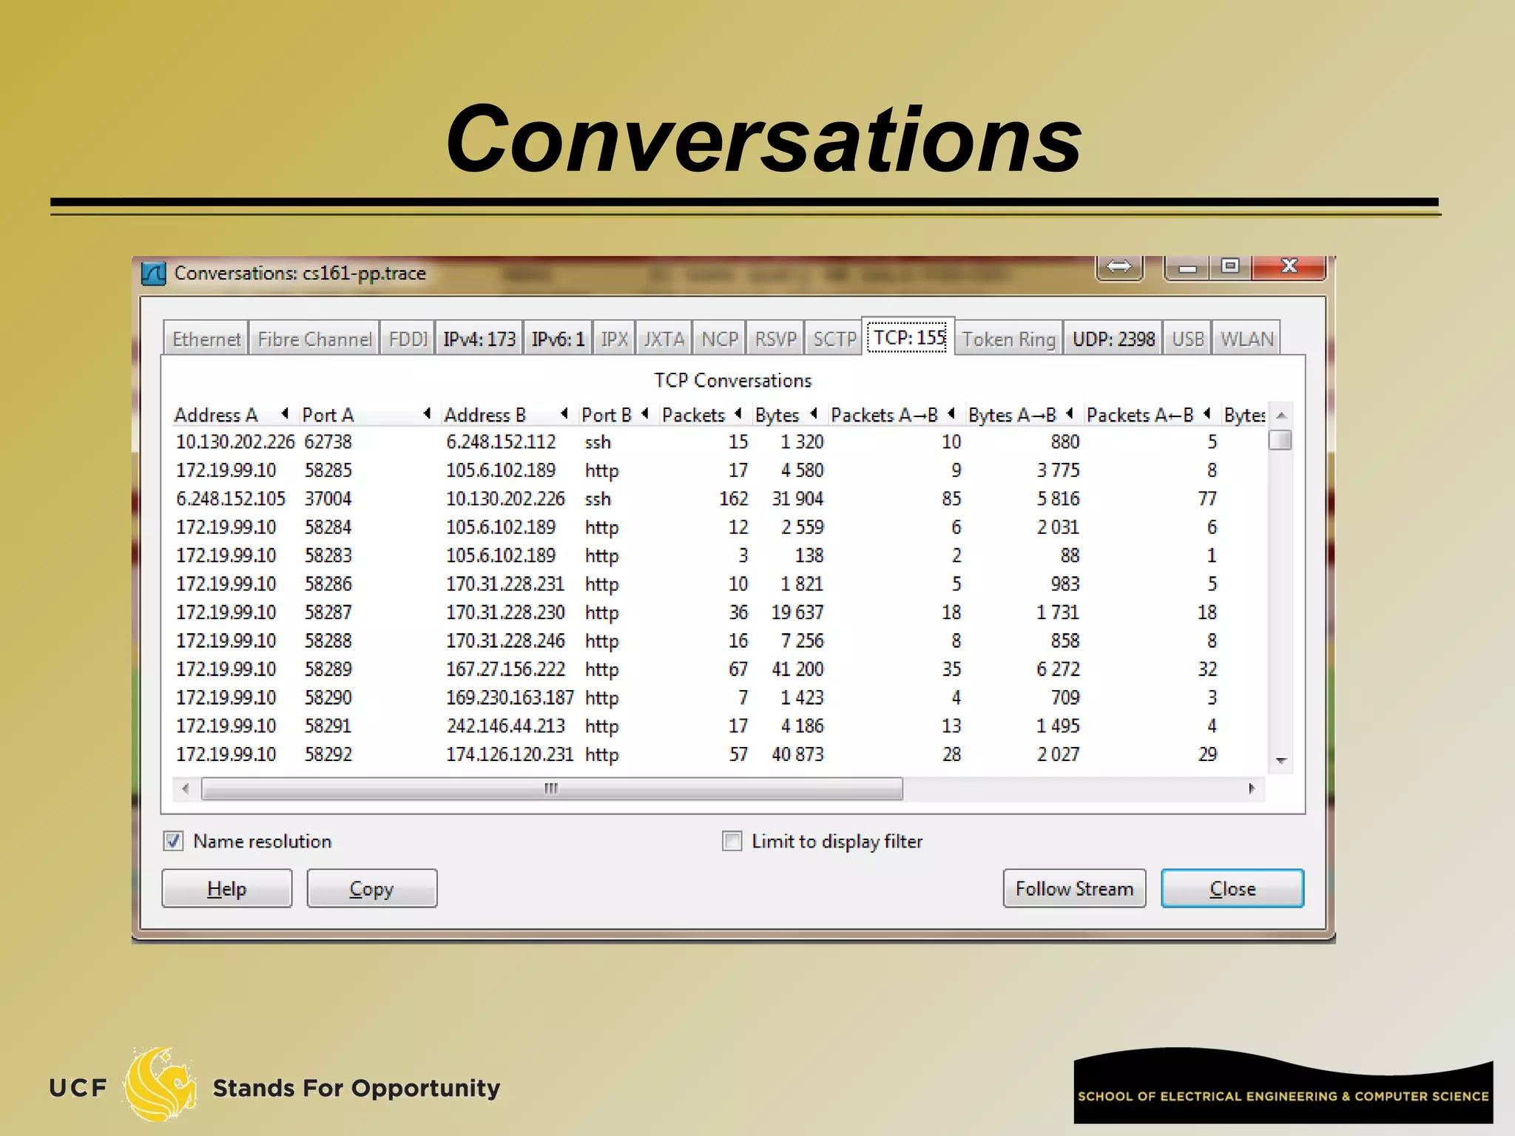Viewport: 1515px width, 1136px height.
Task: Switch to the Ethernet tab
Action: pos(206,339)
